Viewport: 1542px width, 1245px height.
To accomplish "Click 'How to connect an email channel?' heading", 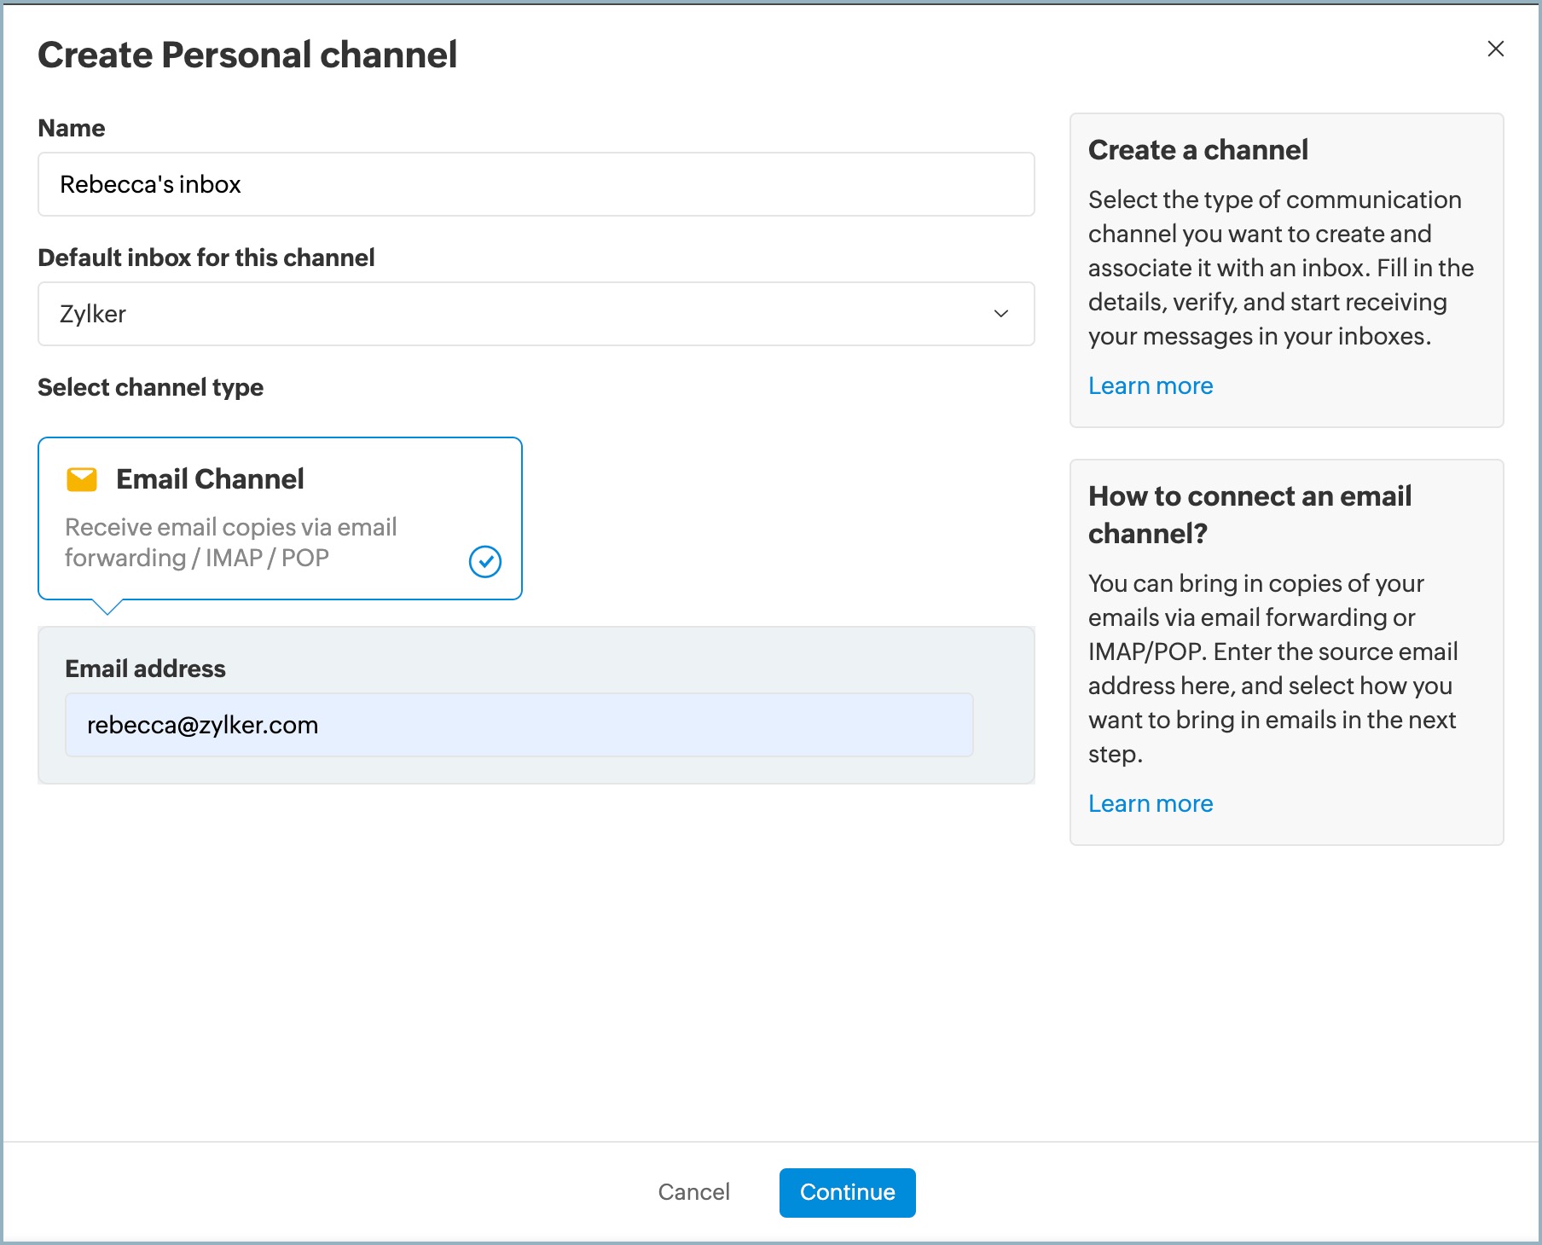I will 1249,514.
